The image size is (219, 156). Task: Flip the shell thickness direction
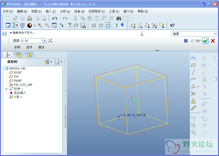[50, 41]
